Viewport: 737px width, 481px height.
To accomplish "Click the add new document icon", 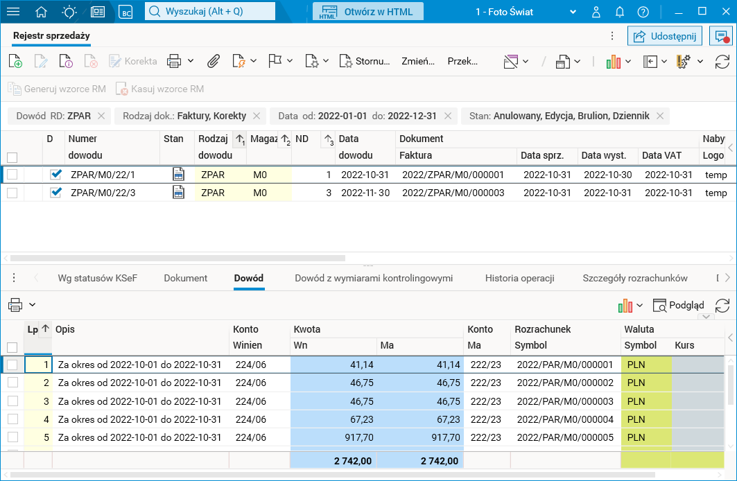I will pyautogui.click(x=15, y=62).
